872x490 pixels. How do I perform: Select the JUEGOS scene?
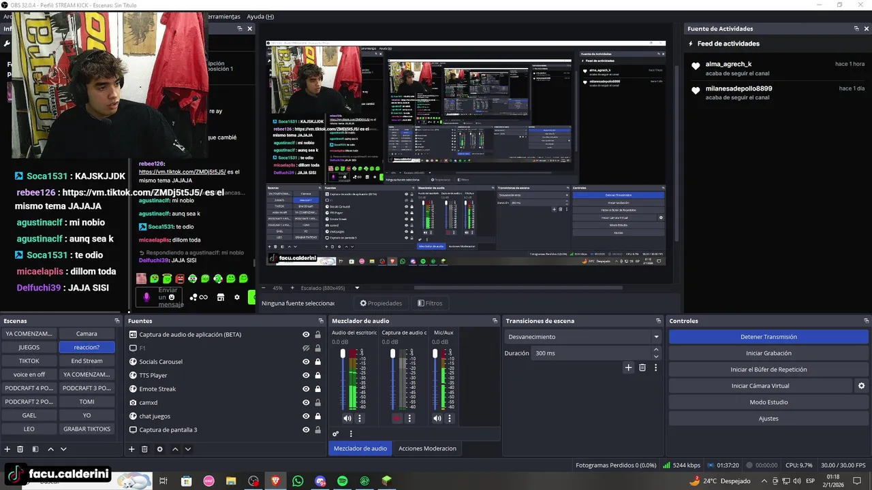(x=29, y=347)
